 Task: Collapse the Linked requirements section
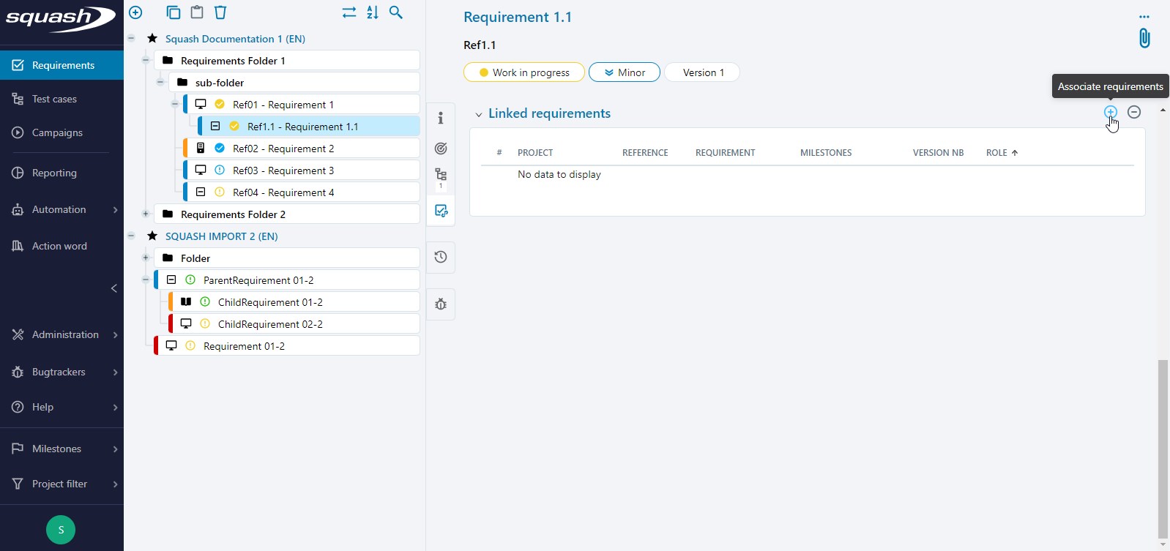click(479, 114)
